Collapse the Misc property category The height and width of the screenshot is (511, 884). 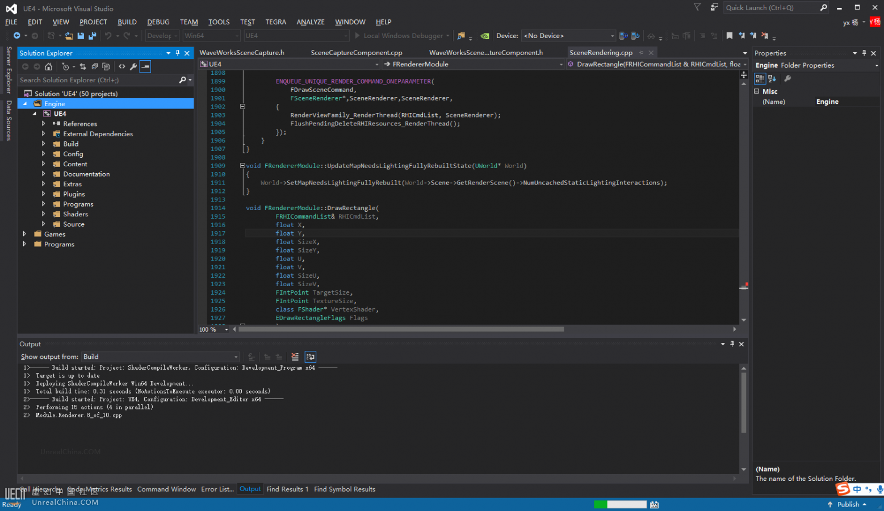point(756,91)
